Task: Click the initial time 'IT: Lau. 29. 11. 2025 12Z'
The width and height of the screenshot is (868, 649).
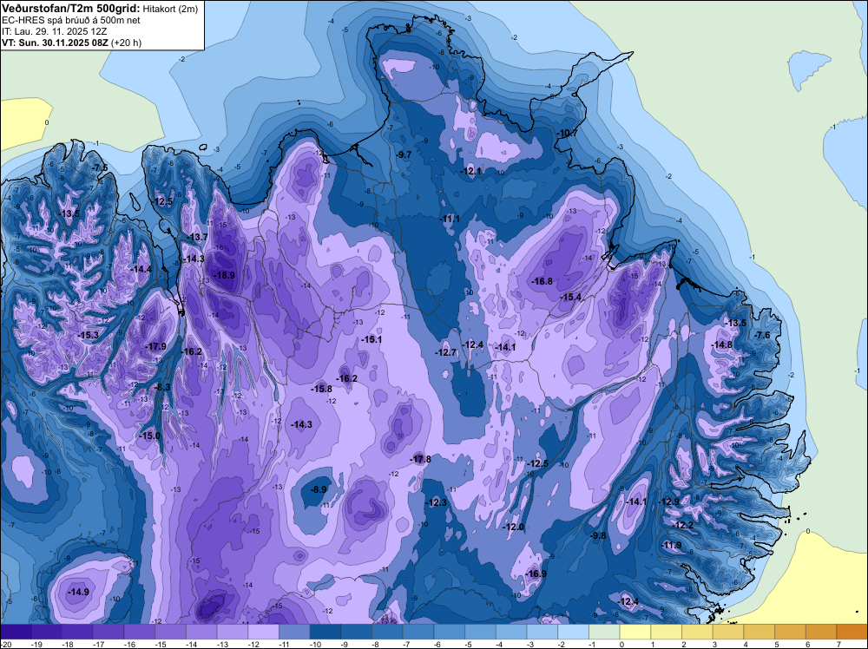Action: pos(55,31)
